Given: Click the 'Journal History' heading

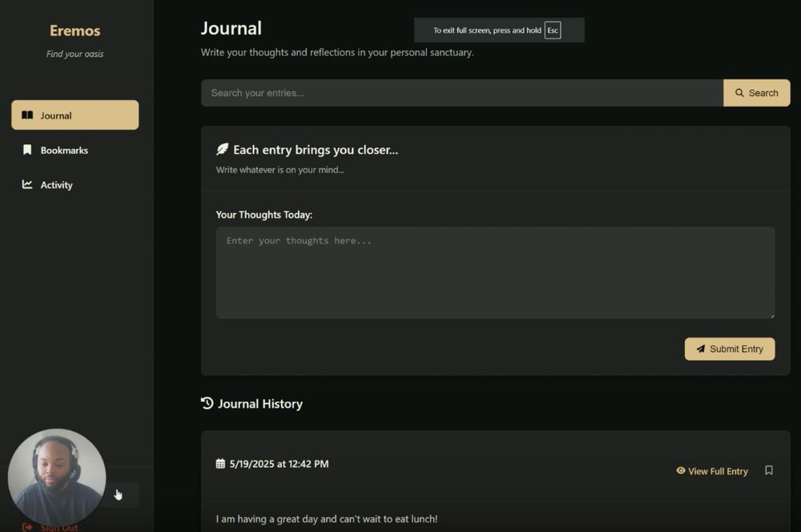Looking at the screenshot, I should [260, 404].
